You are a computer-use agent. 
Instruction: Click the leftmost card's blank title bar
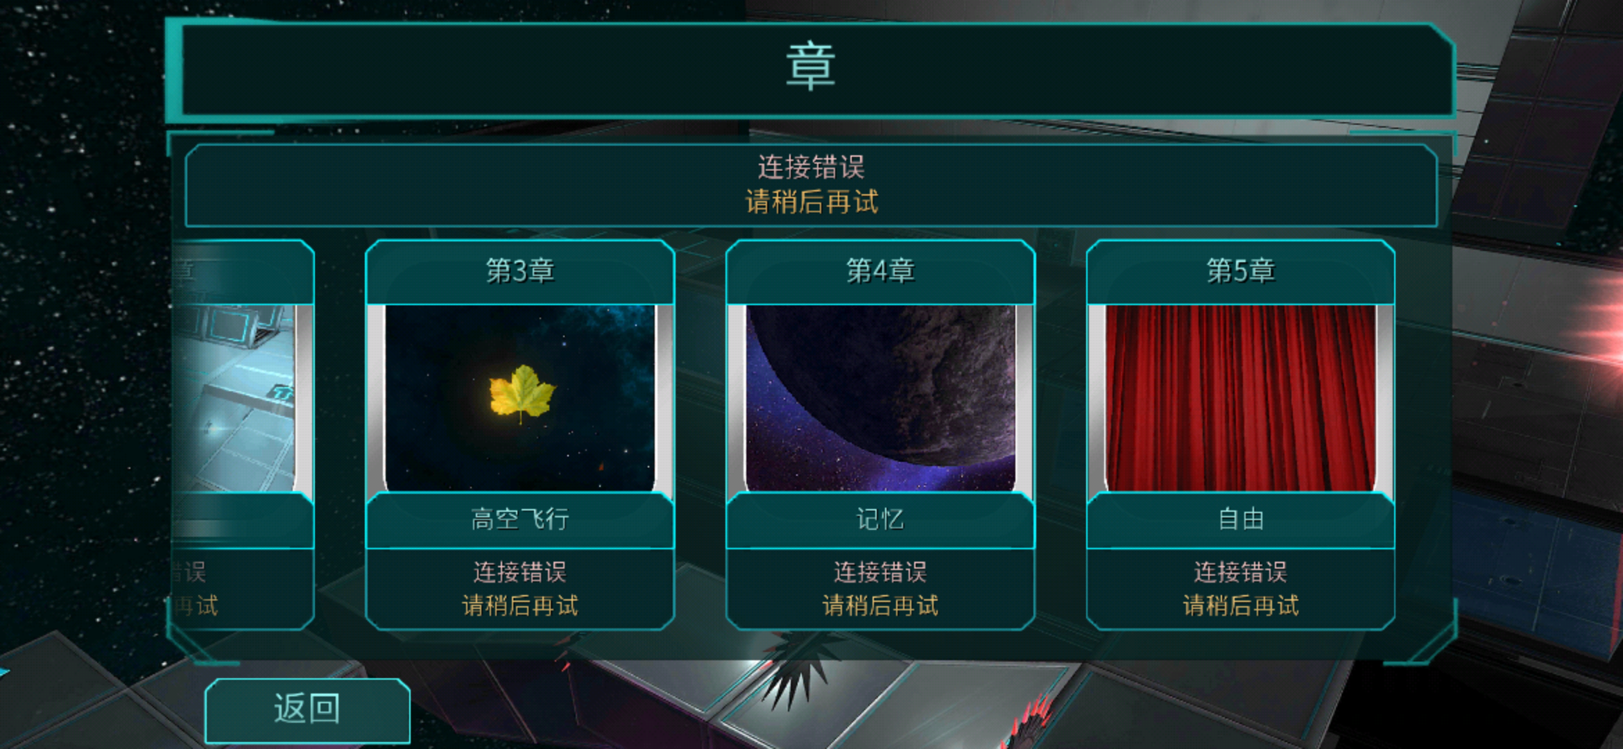[243, 520]
